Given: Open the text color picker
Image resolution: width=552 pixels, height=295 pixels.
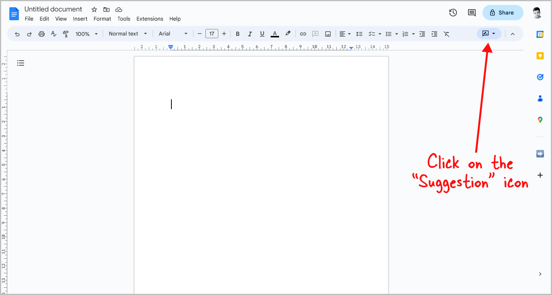Looking at the screenshot, I should [274, 34].
